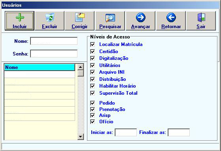Click the Incluir button with green plus
The width and height of the screenshot is (221, 151).
click(x=20, y=21)
